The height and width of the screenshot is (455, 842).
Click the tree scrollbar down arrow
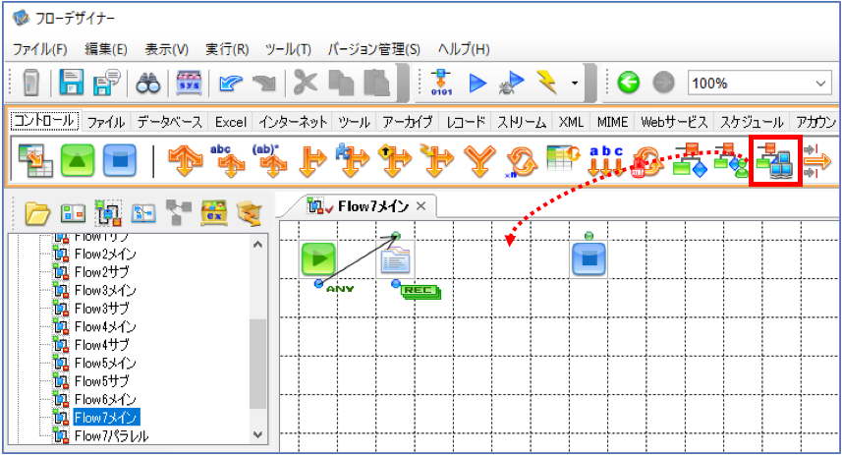point(257,434)
